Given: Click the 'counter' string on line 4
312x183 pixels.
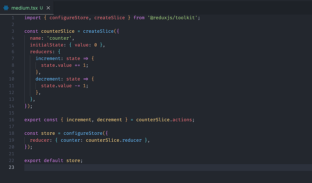Looking at the screenshot, I should point(59,38).
